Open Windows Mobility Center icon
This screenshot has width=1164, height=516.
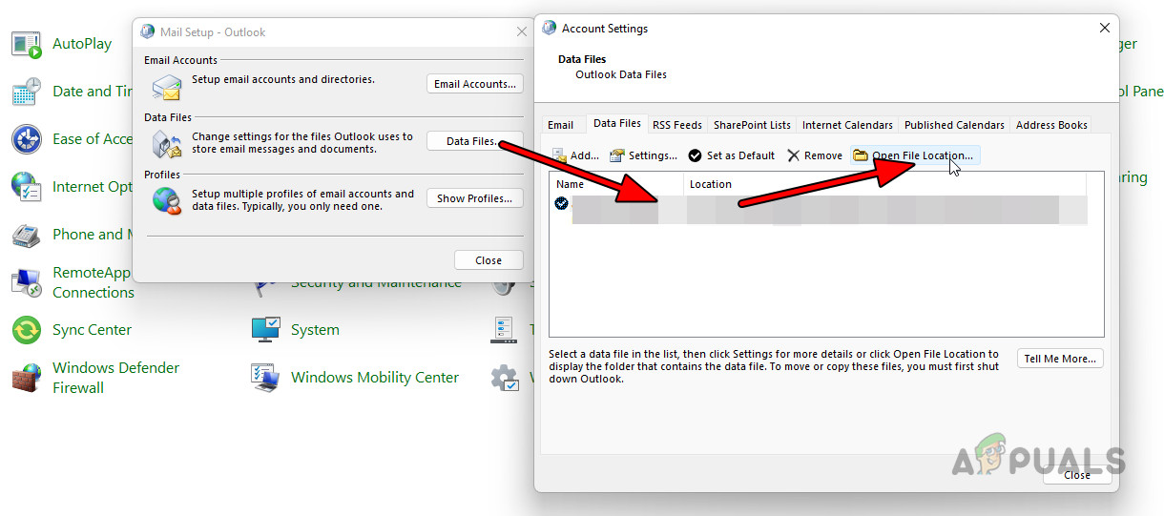(265, 378)
